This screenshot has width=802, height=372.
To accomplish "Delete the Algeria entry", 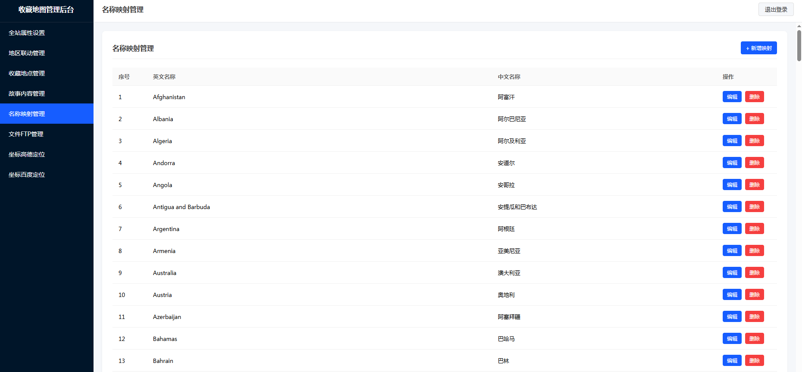I will coord(754,141).
